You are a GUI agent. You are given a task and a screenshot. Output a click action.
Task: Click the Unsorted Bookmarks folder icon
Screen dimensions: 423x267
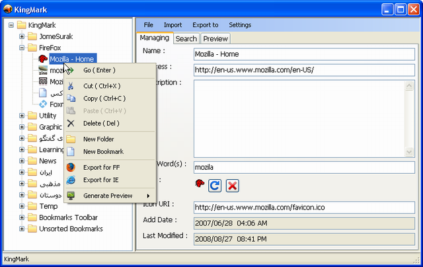(32, 229)
